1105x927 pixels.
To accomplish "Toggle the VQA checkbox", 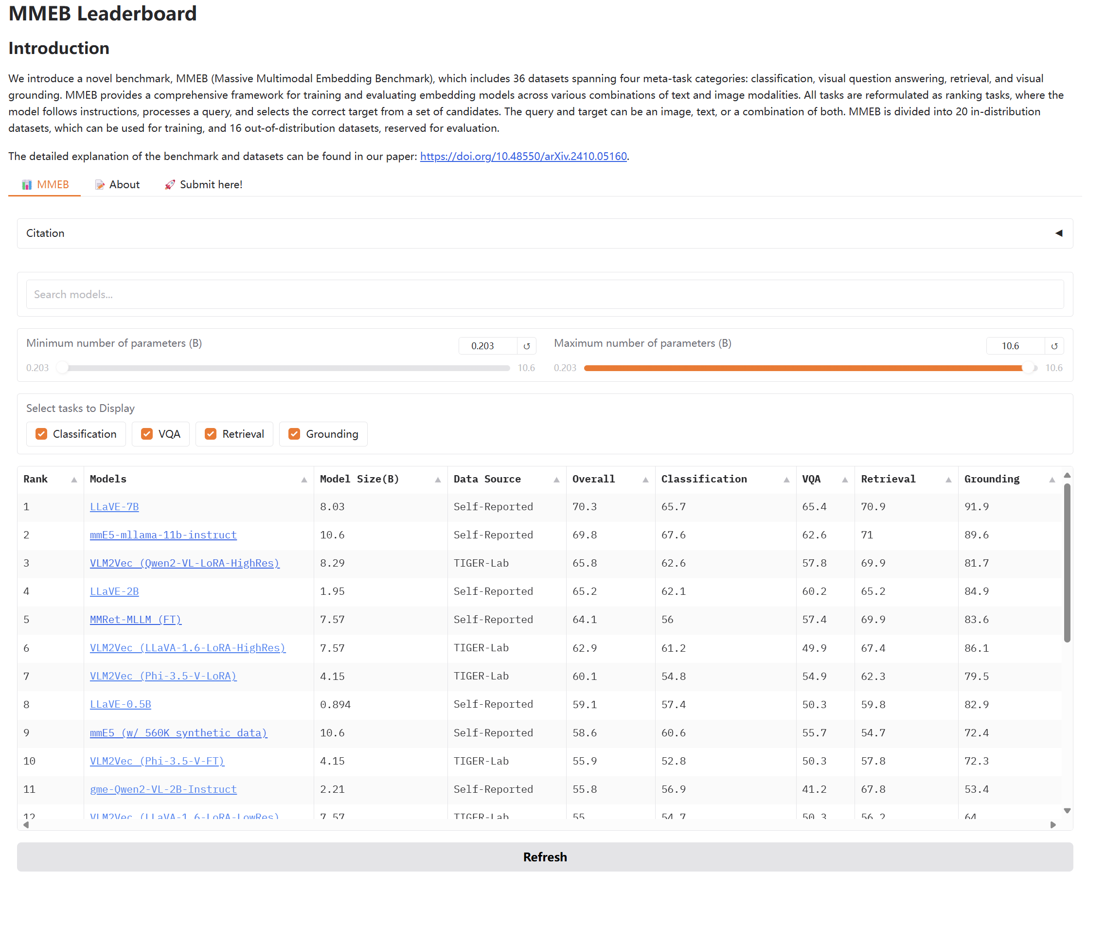I will 147,434.
